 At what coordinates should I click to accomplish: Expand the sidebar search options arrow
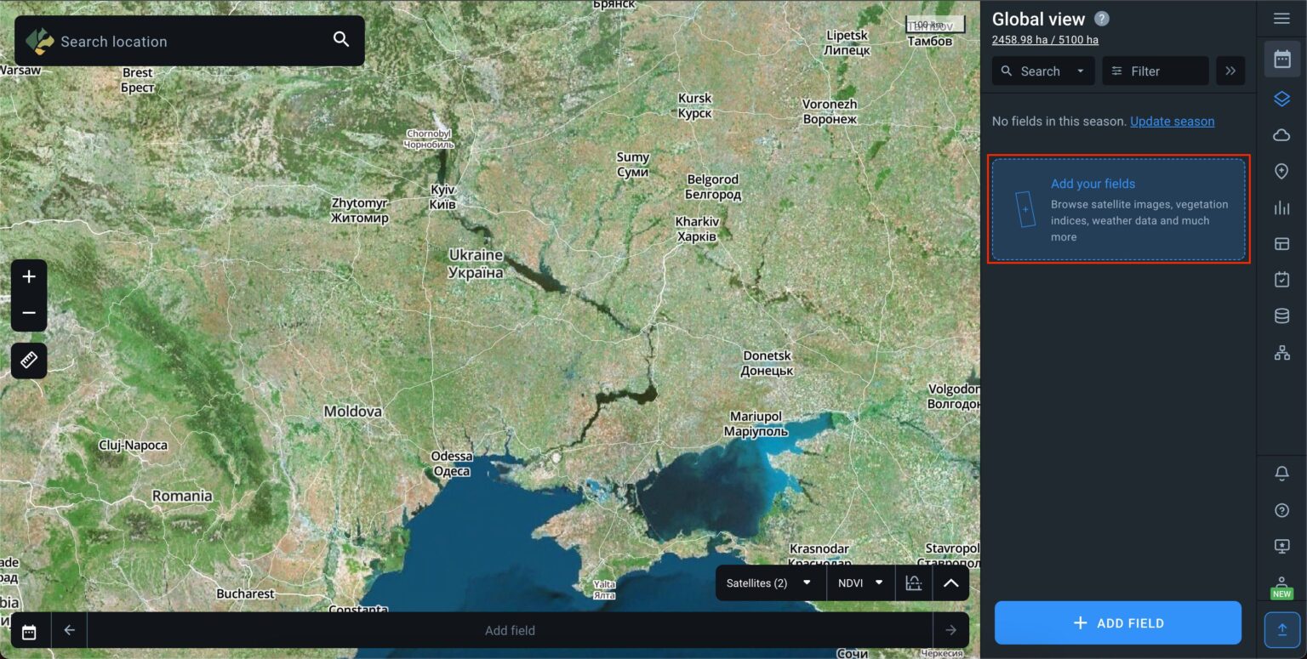coord(1080,71)
